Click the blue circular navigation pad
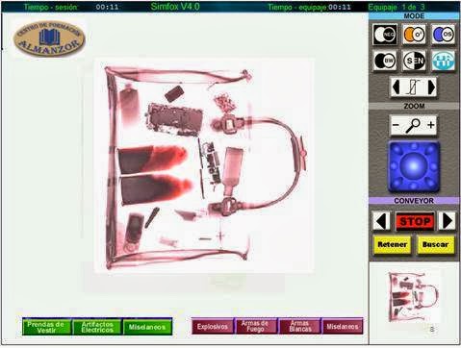 pos(414,167)
